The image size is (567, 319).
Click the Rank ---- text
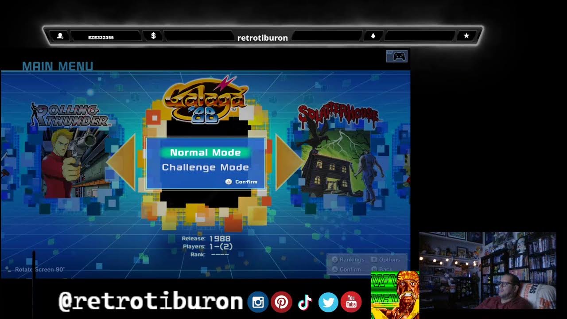(210, 254)
